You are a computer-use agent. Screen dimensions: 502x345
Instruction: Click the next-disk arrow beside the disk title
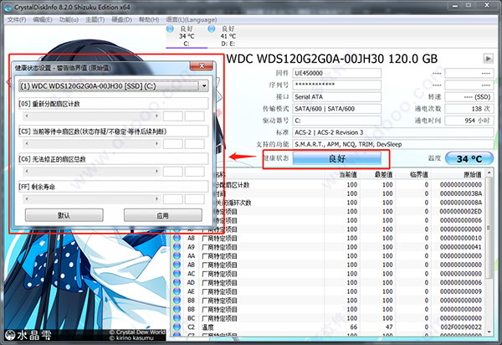(488, 59)
